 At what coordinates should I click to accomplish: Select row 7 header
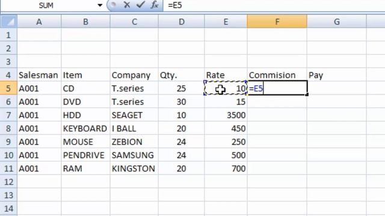pyautogui.click(x=8, y=115)
